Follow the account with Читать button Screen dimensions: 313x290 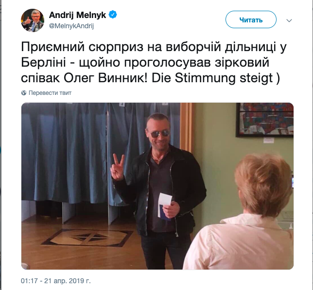(251, 19)
